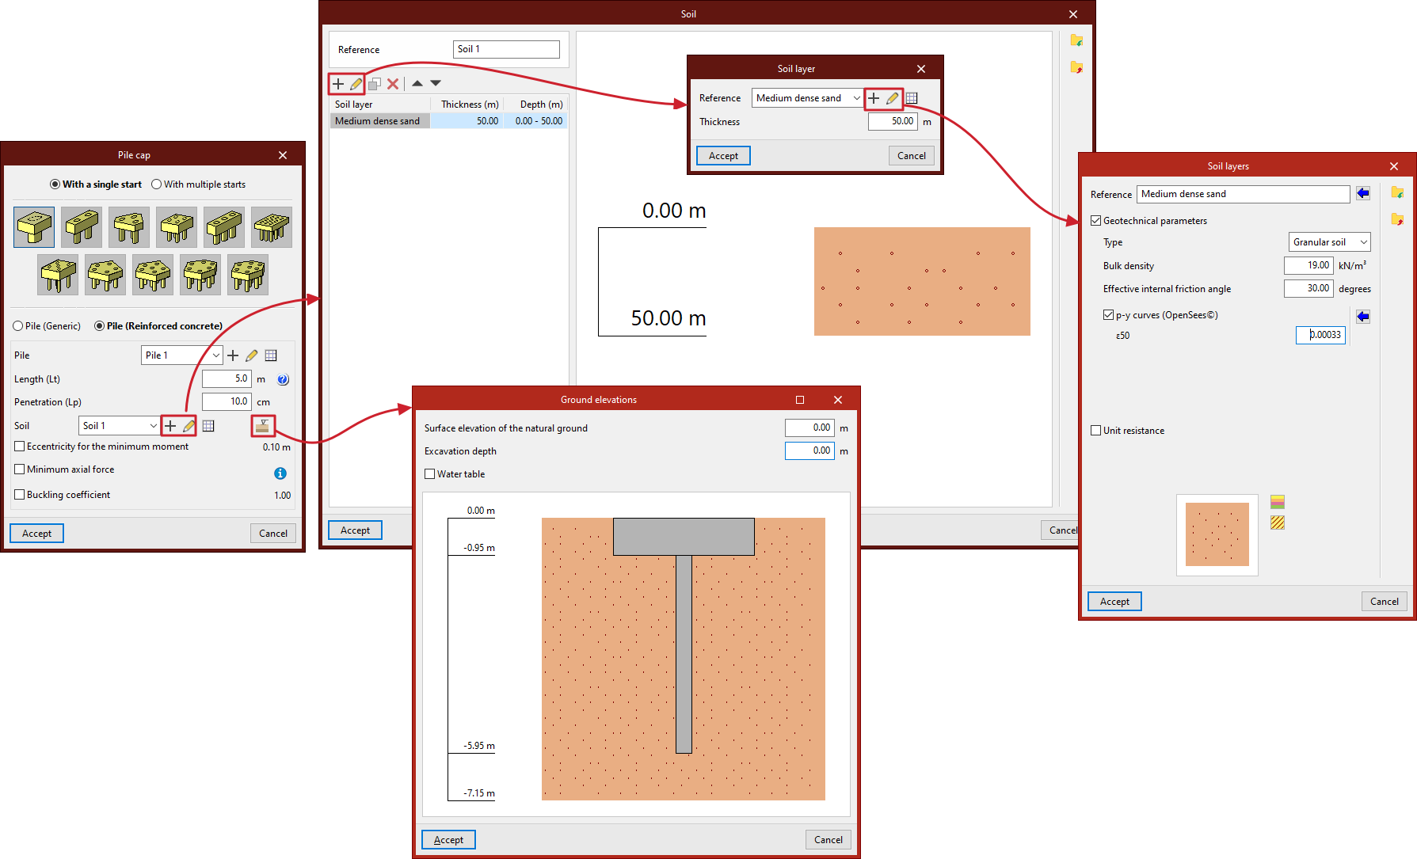Enable Eccentricity for the minimum moment

(20, 447)
